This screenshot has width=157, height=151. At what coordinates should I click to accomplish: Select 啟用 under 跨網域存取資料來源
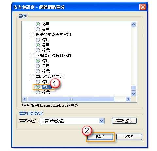[38, 66]
